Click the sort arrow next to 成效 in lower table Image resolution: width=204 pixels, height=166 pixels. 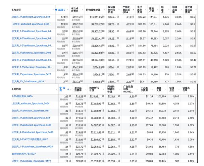(x=68, y=89)
